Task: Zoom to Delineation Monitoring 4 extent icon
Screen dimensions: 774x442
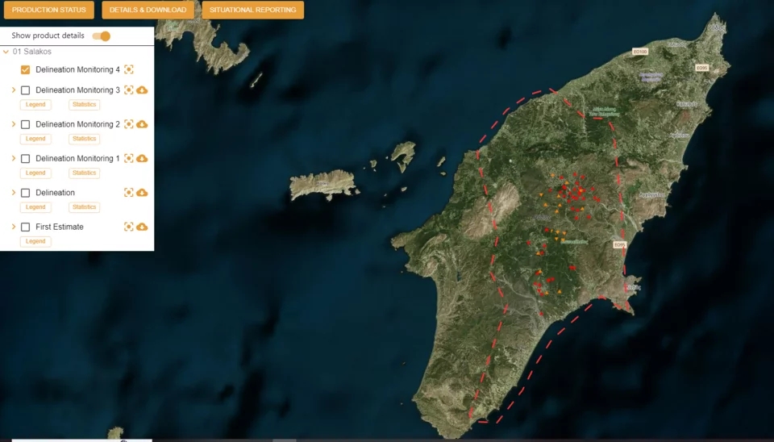Action: [x=128, y=69]
